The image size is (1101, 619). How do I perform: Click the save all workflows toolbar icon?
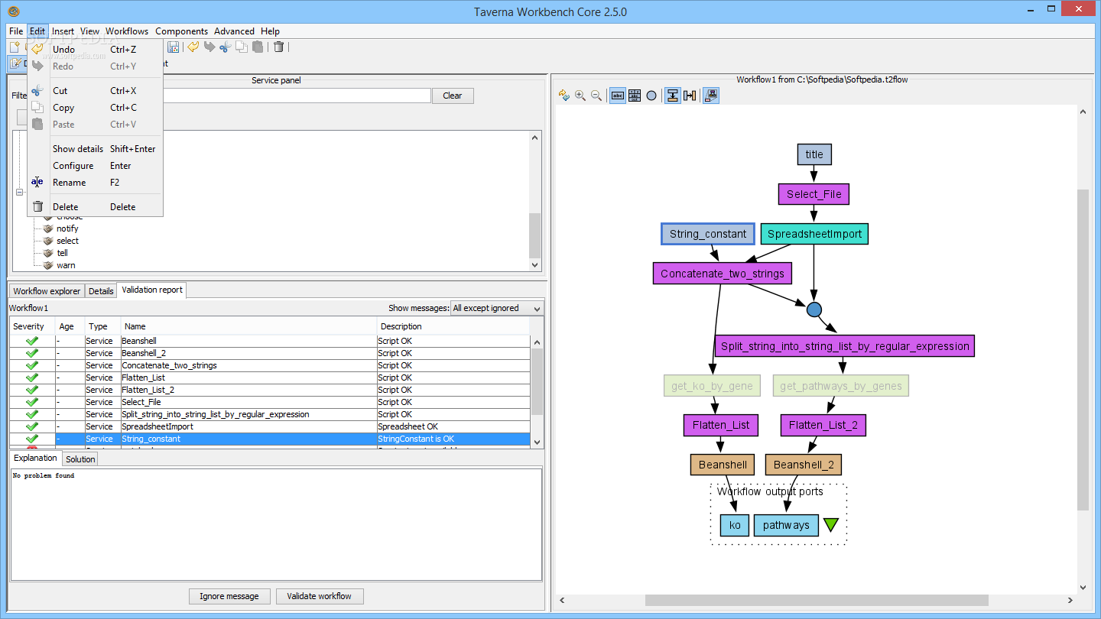(174, 47)
